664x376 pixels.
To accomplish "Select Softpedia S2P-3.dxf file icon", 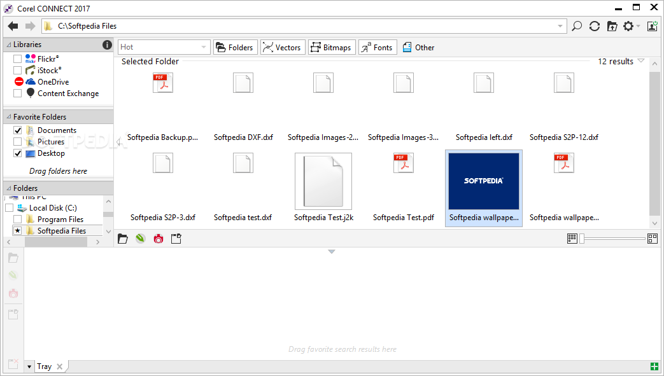I will pos(163,163).
